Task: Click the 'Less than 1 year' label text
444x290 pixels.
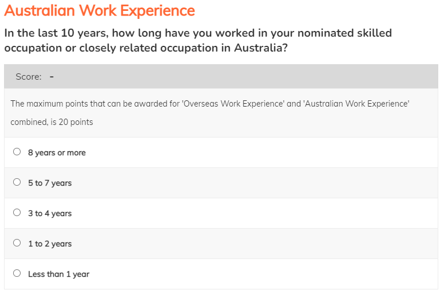Action: click(58, 275)
